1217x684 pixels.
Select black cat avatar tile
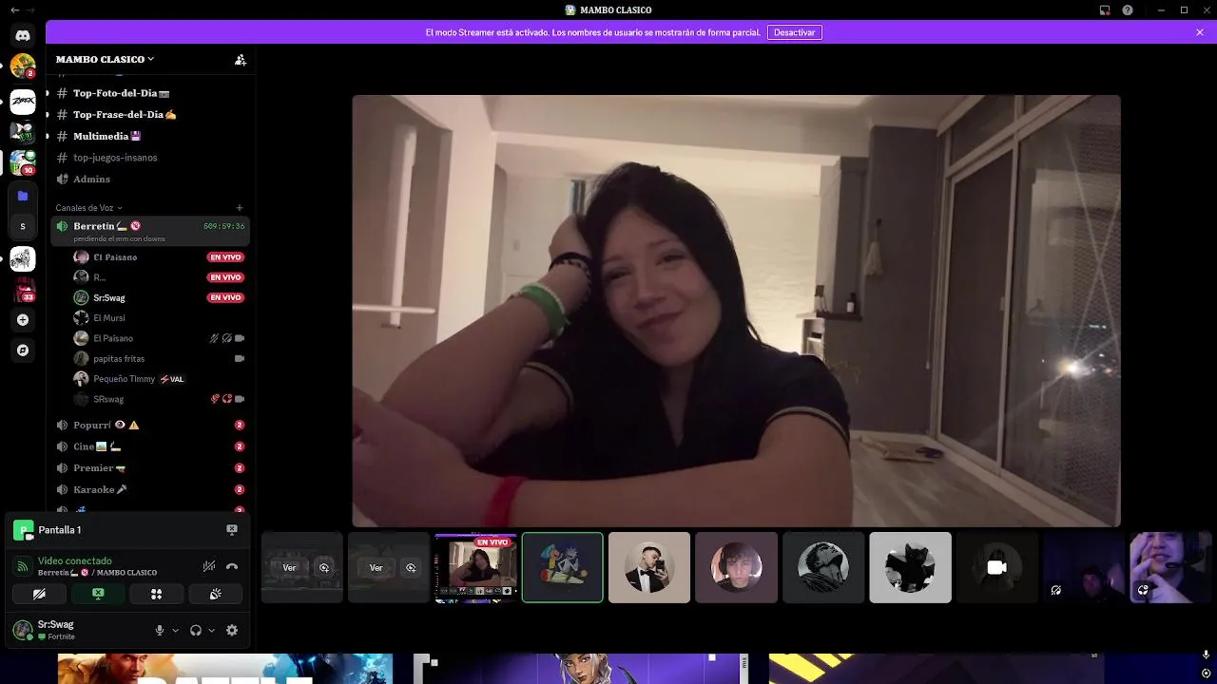click(910, 567)
